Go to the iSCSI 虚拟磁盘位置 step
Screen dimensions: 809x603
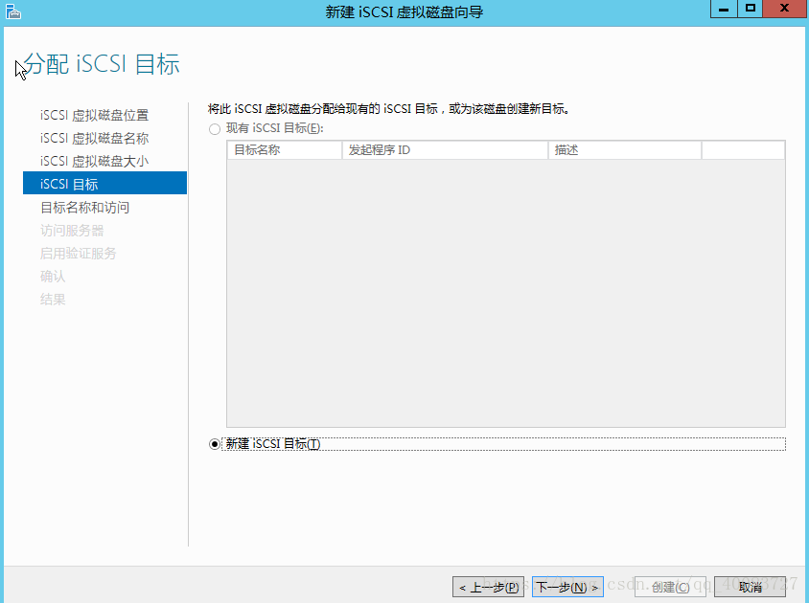point(95,115)
